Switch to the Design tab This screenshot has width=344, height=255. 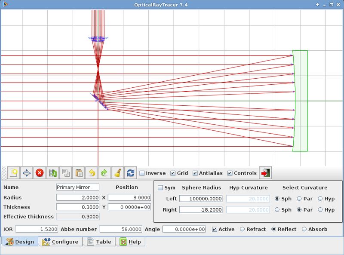click(x=20, y=242)
